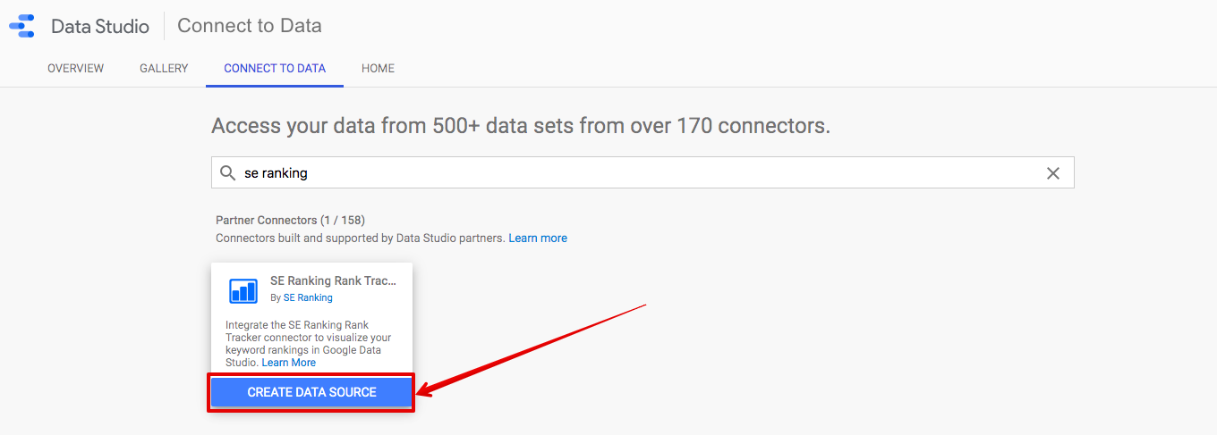Click Learn More in the connector description

(x=289, y=363)
